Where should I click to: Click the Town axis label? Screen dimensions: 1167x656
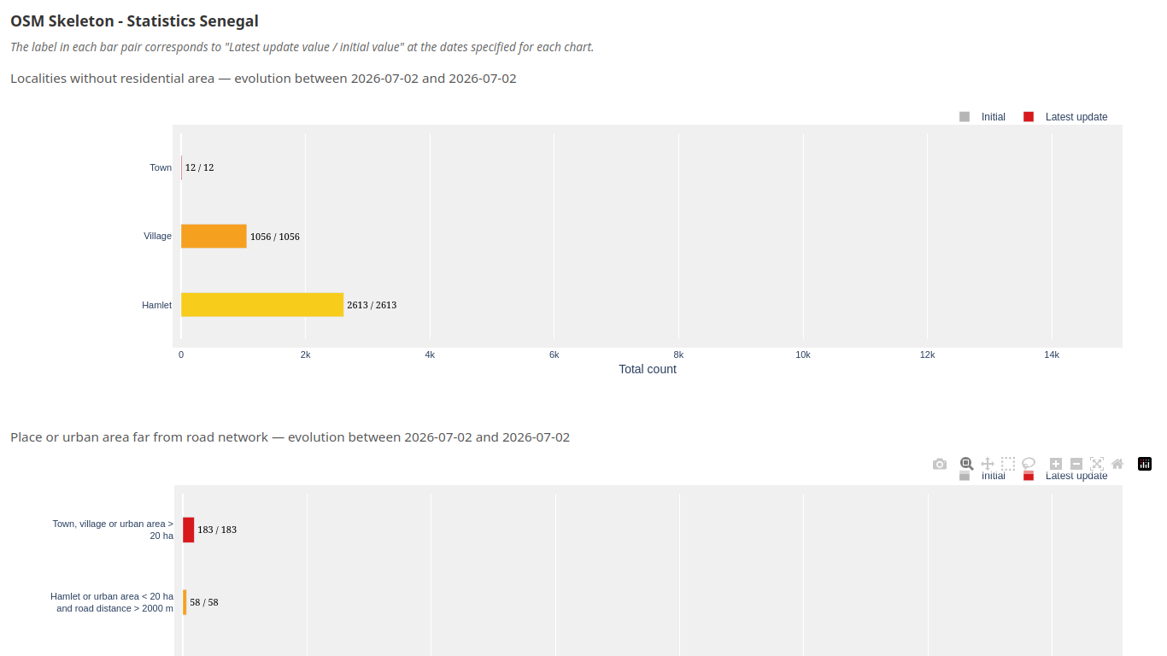[161, 167]
